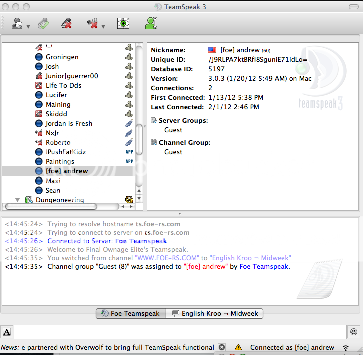Open the text formatting A button

coord(7,332)
